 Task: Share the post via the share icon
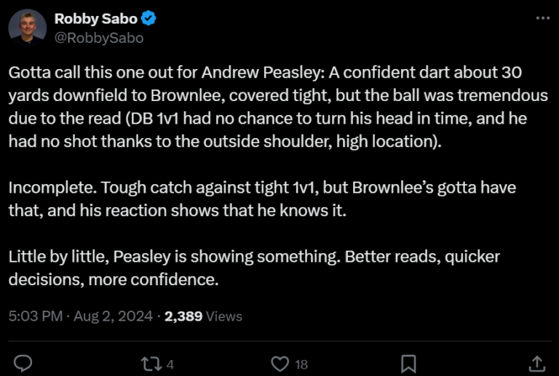pos(536,362)
